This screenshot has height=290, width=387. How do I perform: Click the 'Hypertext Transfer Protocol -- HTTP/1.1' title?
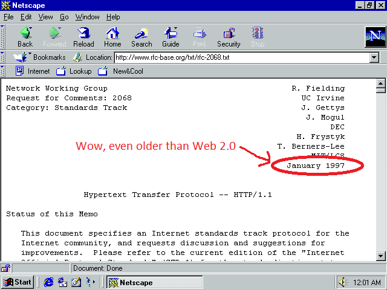(178, 195)
